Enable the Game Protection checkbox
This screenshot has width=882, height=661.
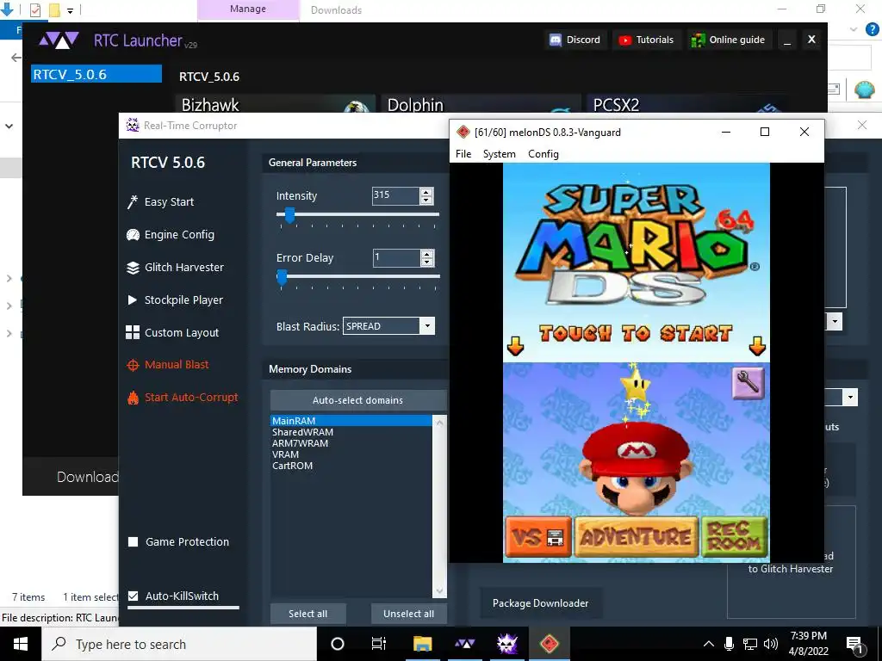(x=134, y=542)
